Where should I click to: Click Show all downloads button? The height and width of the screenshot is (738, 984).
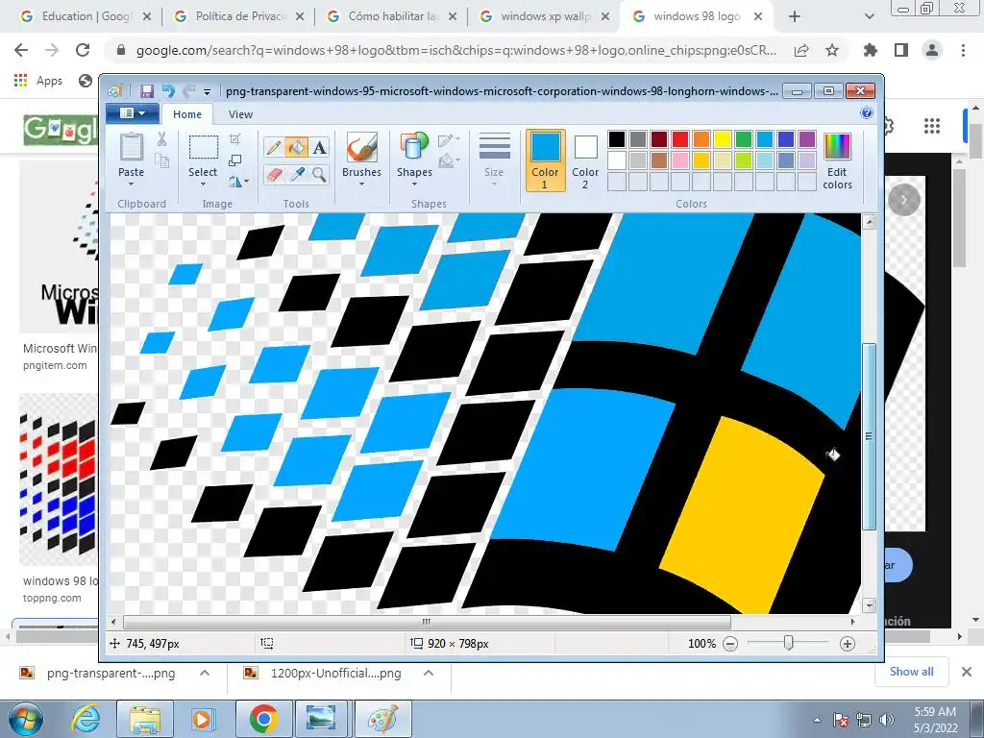pos(911,672)
